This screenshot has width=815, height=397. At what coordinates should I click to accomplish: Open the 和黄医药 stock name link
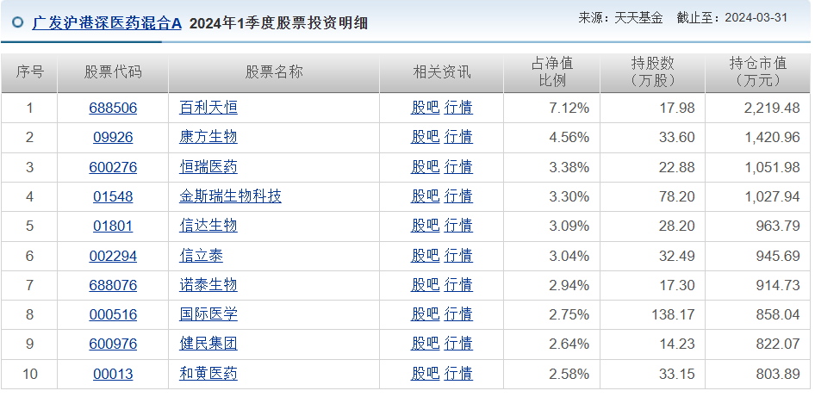(208, 374)
